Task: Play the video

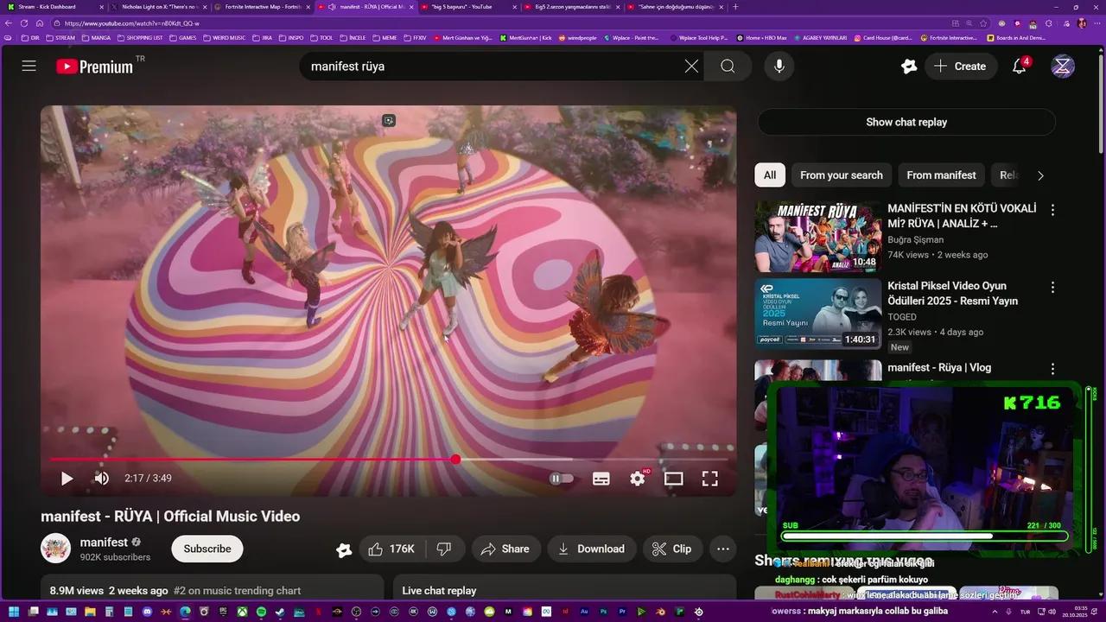Action: [67, 478]
